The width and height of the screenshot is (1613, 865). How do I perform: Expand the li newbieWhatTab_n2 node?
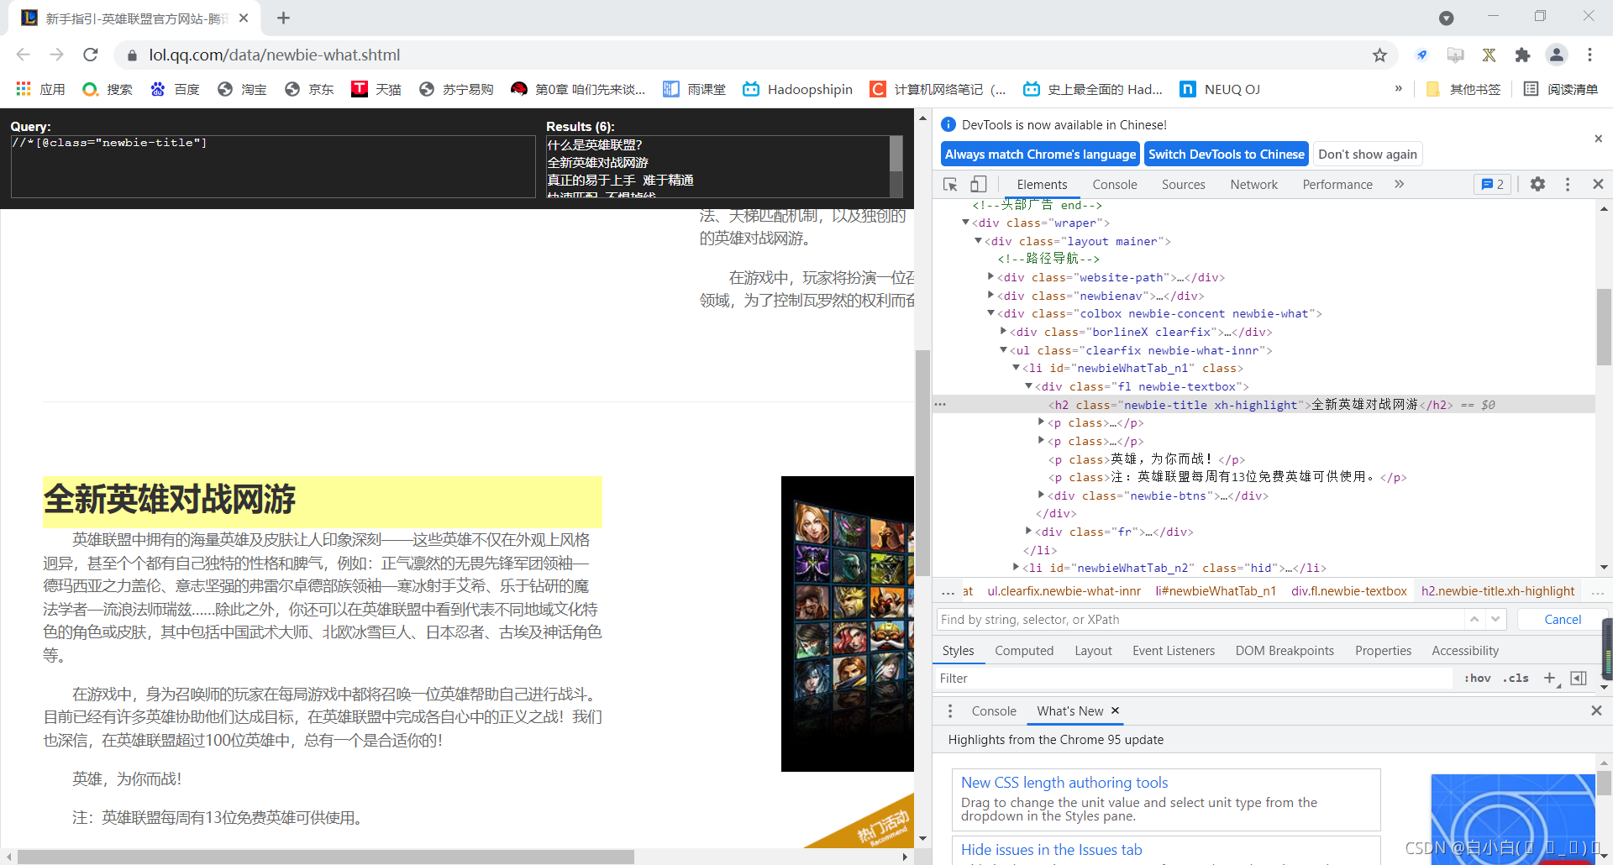click(x=1016, y=567)
